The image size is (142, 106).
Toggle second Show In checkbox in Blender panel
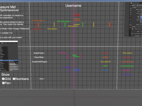click(140, 21)
